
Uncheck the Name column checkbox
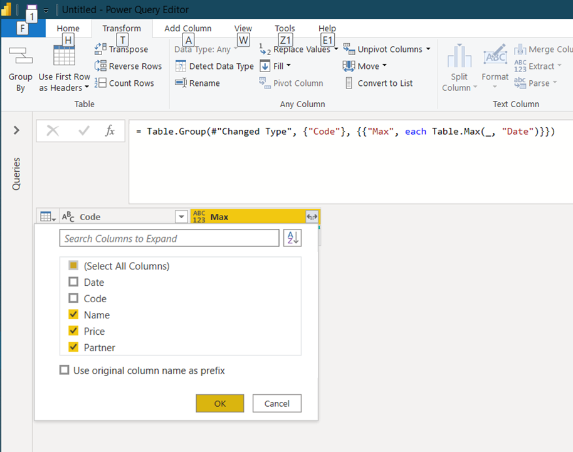[73, 315]
